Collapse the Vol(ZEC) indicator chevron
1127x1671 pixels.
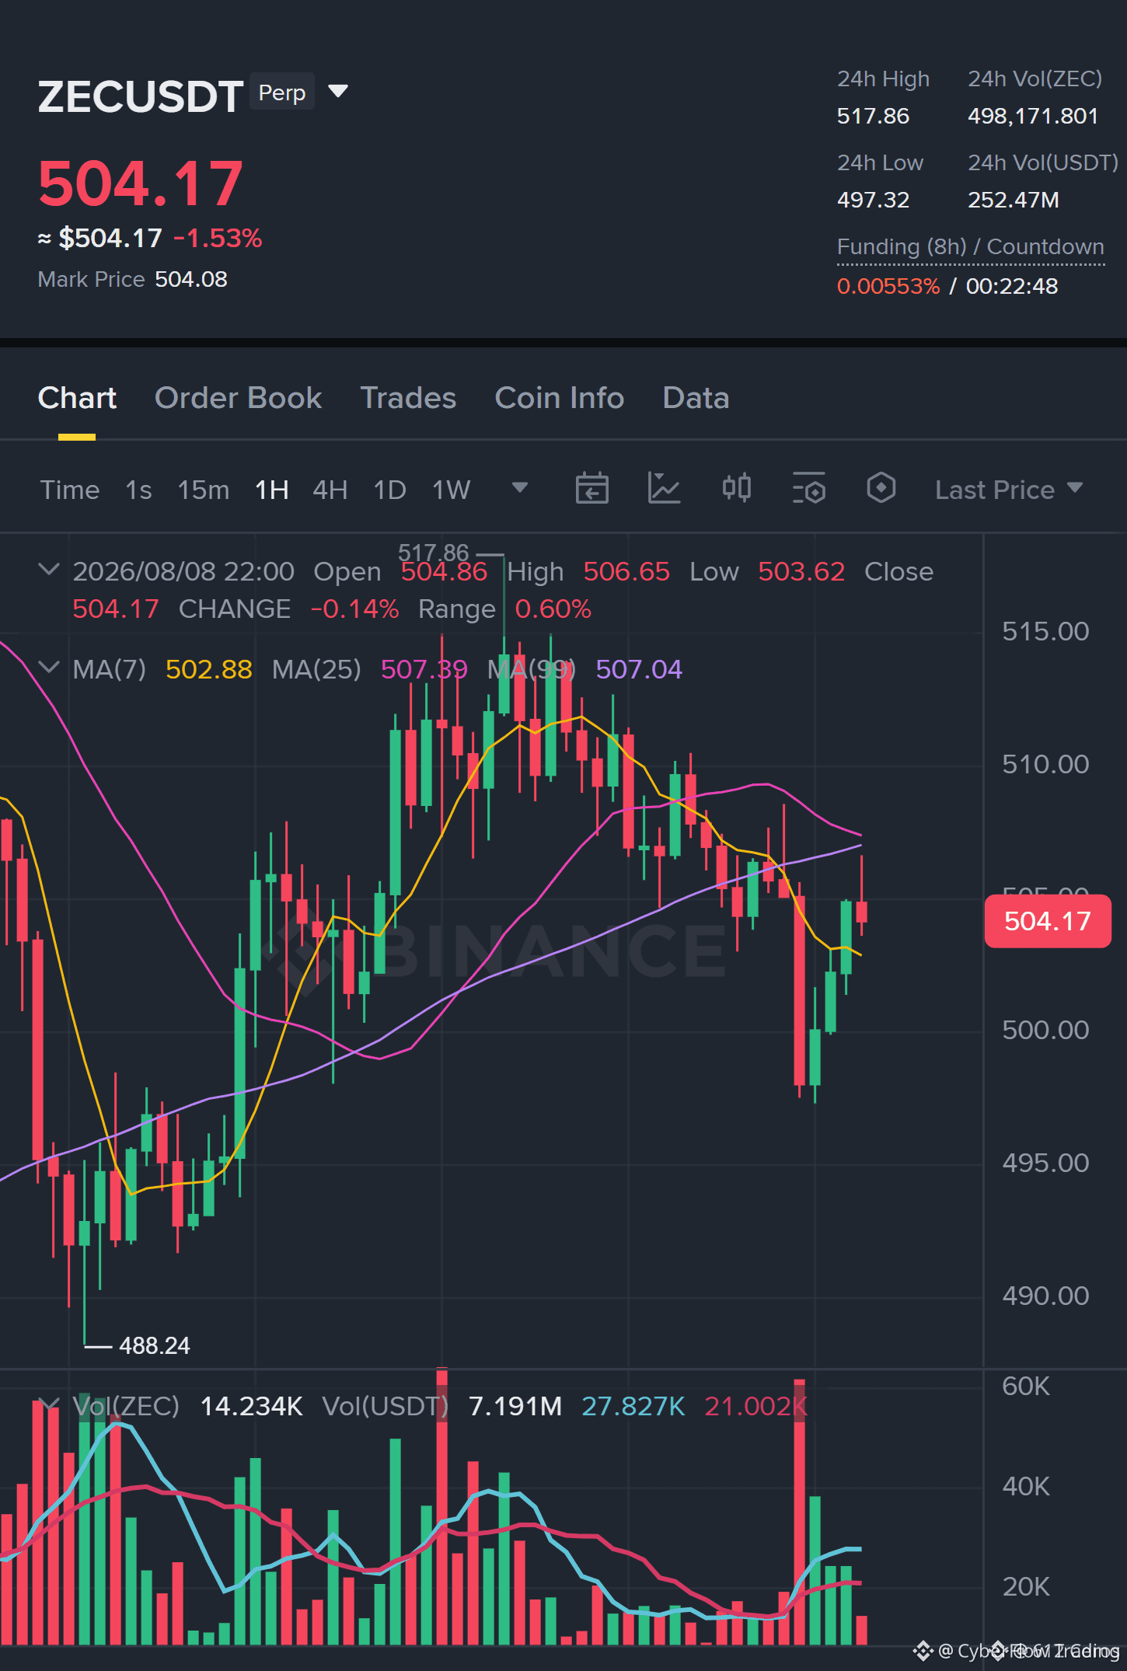pyautogui.click(x=49, y=1404)
